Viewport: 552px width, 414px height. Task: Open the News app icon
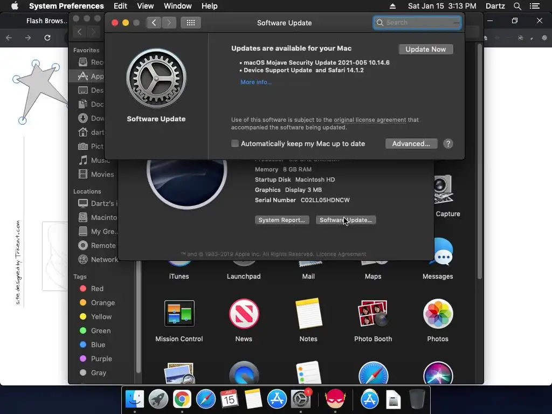pyautogui.click(x=244, y=313)
